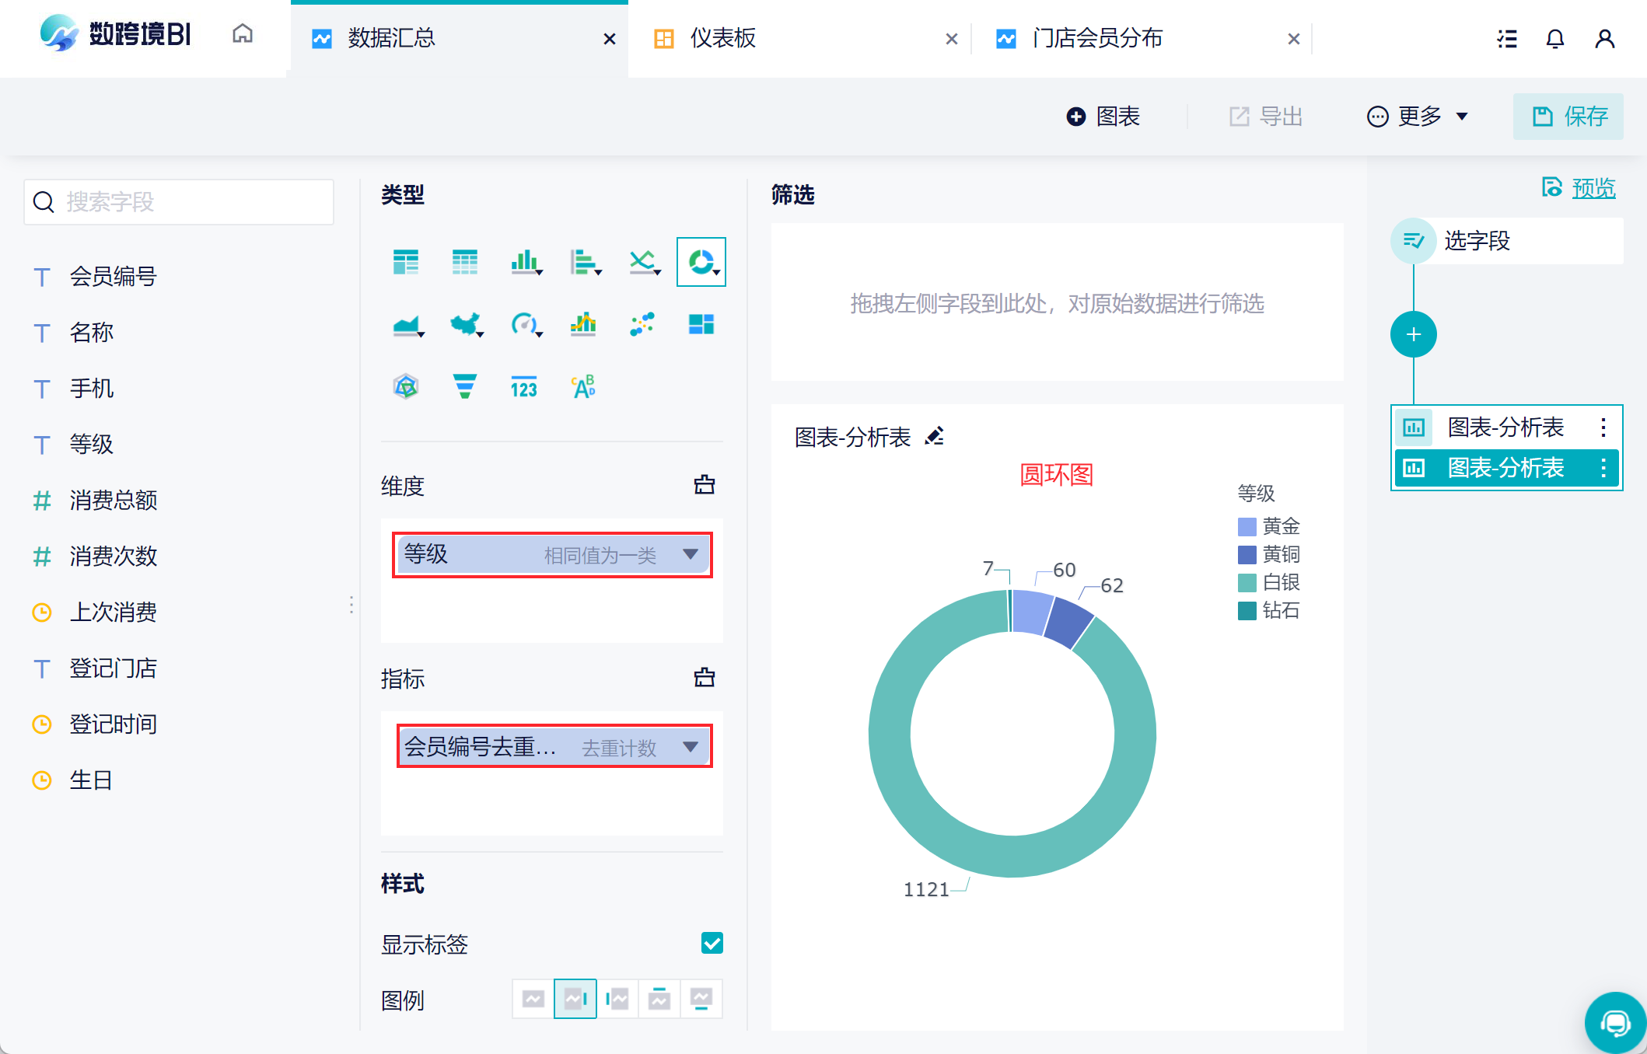
Task: Expand the 更多 menu
Action: (x=1418, y=117)
